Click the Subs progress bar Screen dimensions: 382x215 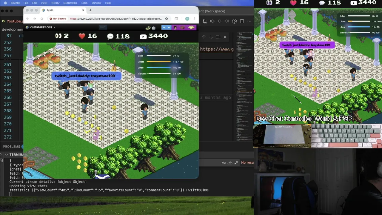[158, 56]
